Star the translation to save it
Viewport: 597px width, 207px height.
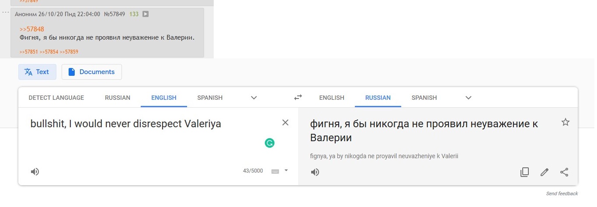point(565,122)
